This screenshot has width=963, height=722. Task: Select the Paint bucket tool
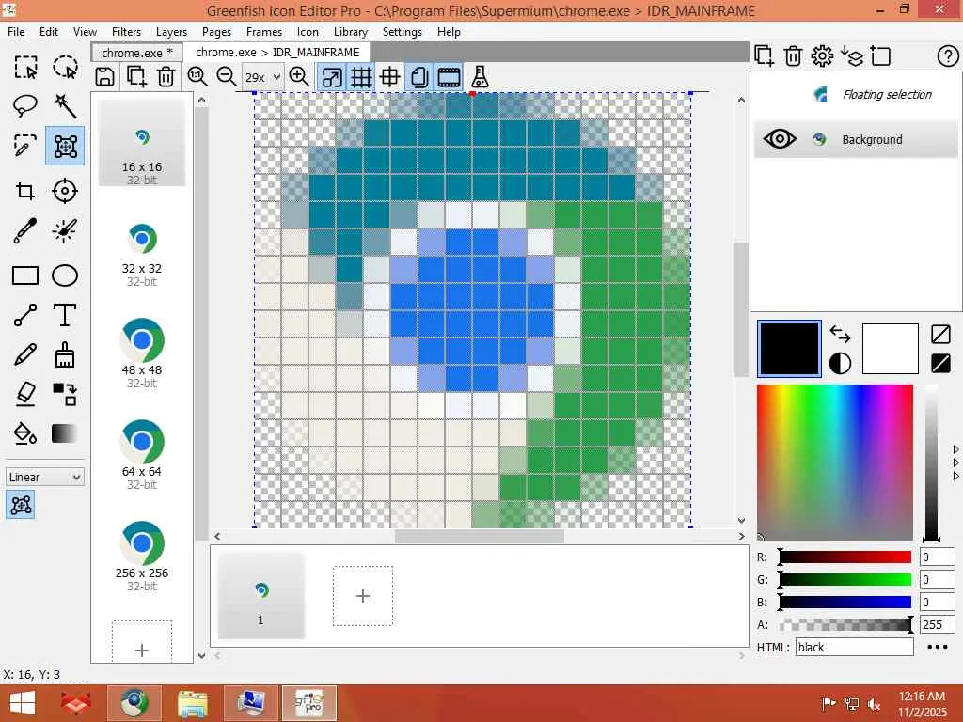pyautogui.click(x=25, y=433)
